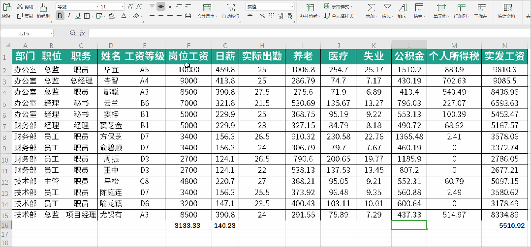Viewport: 531px width, 247px height.
Task: Click the Sort (排序) icon
Action: pos(403,8)
